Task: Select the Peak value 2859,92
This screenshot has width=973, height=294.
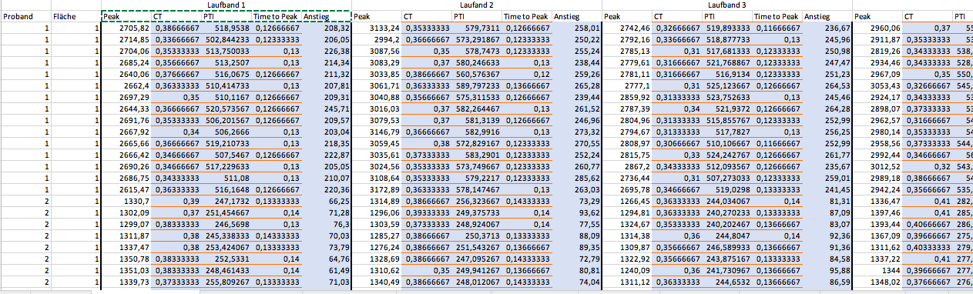Action: (626, 97)
